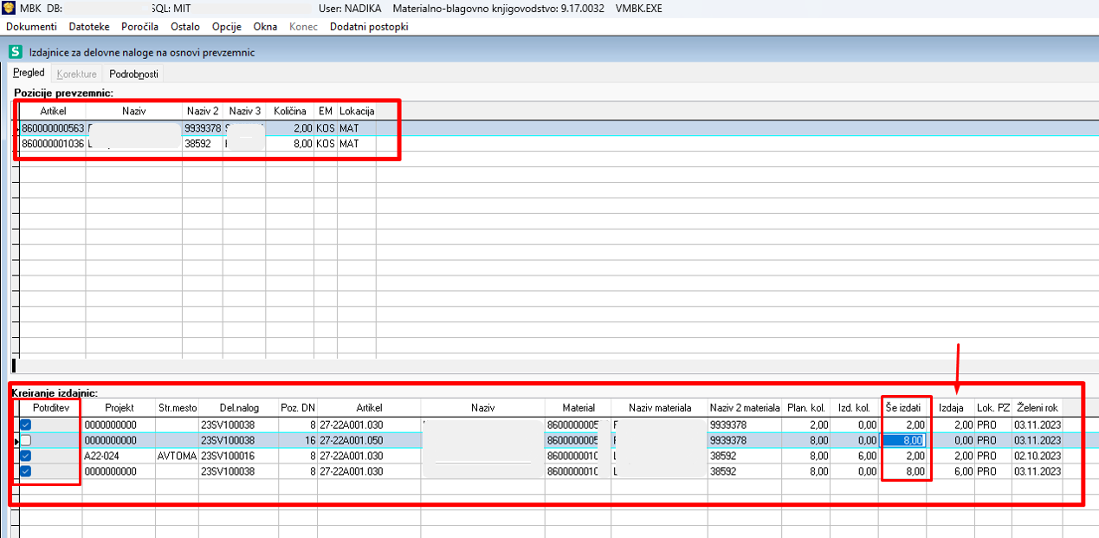Image resolution: width=1099 pixels, height=538 pixels.
Task: Open the Ostalo menu
Action: point(185,27)
